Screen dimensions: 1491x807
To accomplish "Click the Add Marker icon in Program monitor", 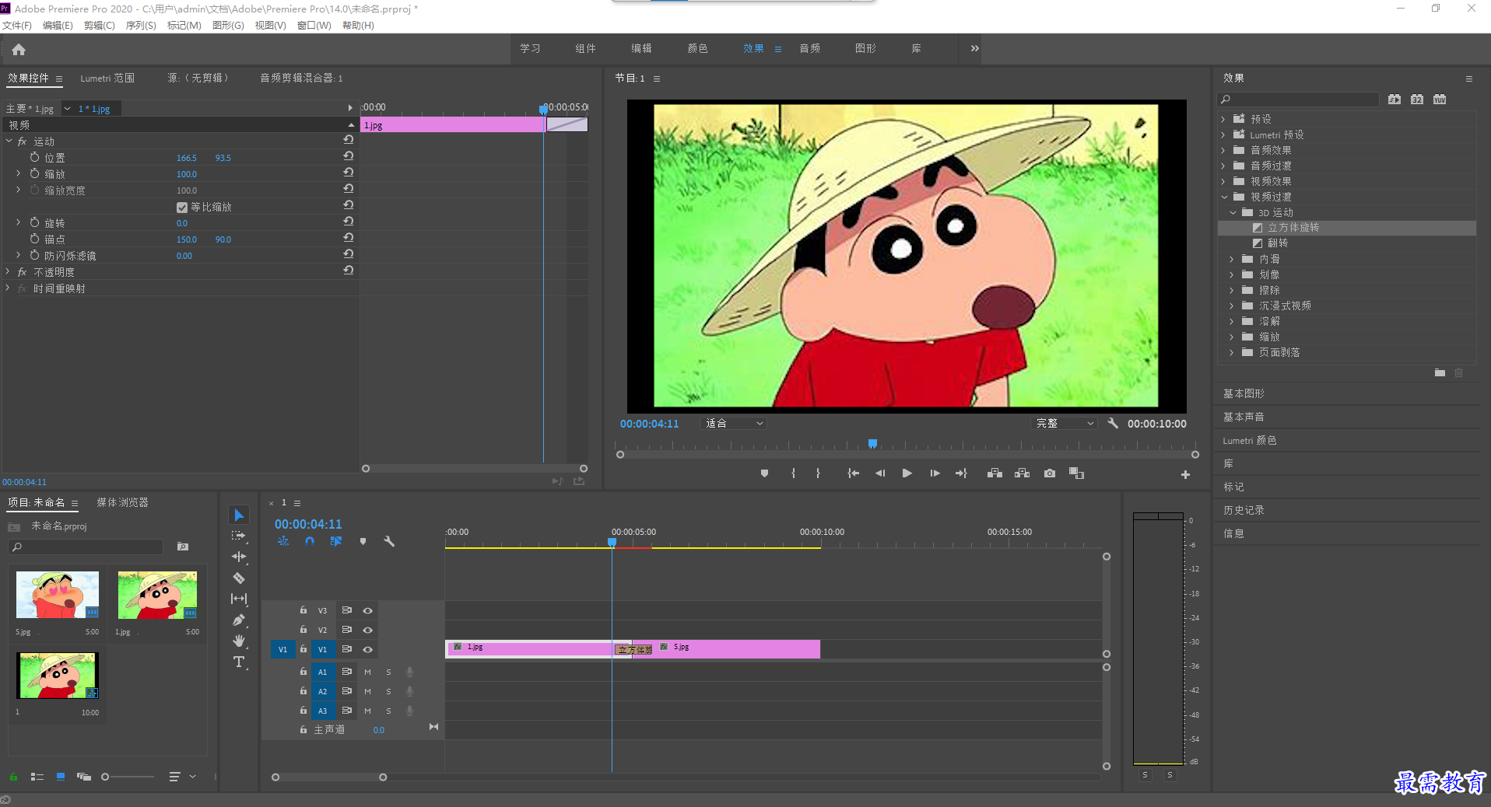I will 764,473.
